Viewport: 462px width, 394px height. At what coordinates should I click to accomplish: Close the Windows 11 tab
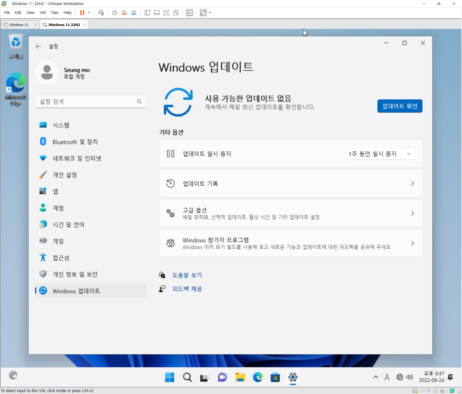[x=36, y=25]
